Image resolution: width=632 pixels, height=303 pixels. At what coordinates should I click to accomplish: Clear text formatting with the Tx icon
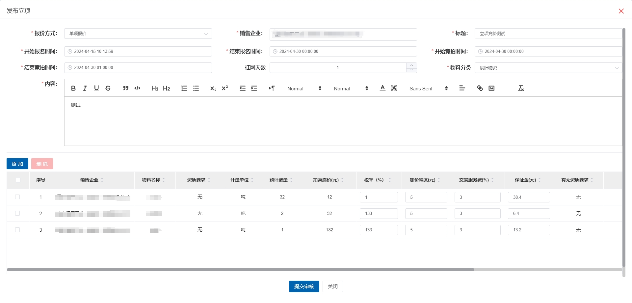(521, 88)
